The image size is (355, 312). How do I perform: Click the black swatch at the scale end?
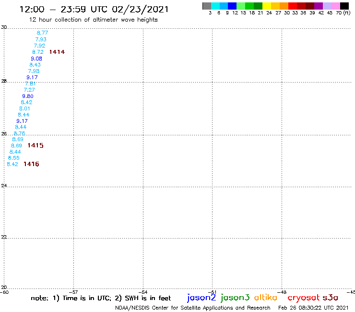344,6
